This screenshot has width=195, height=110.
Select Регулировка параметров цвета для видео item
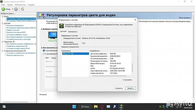[21, 19]
